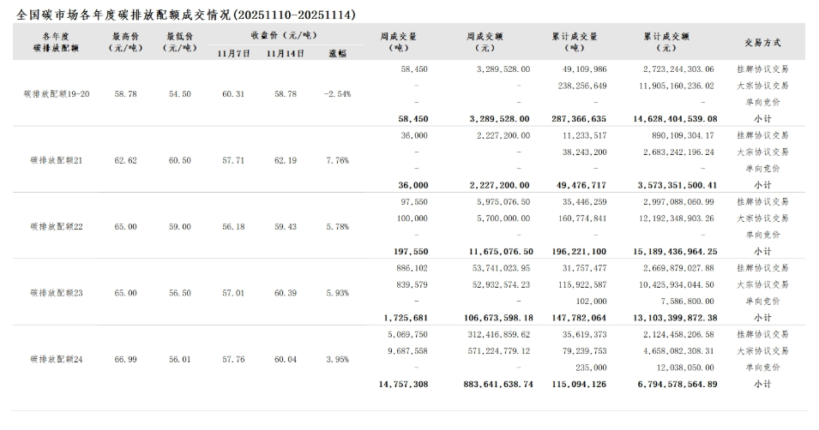
Task: Select the 碳排放配额19-20 row label
Action: point(57,93)
